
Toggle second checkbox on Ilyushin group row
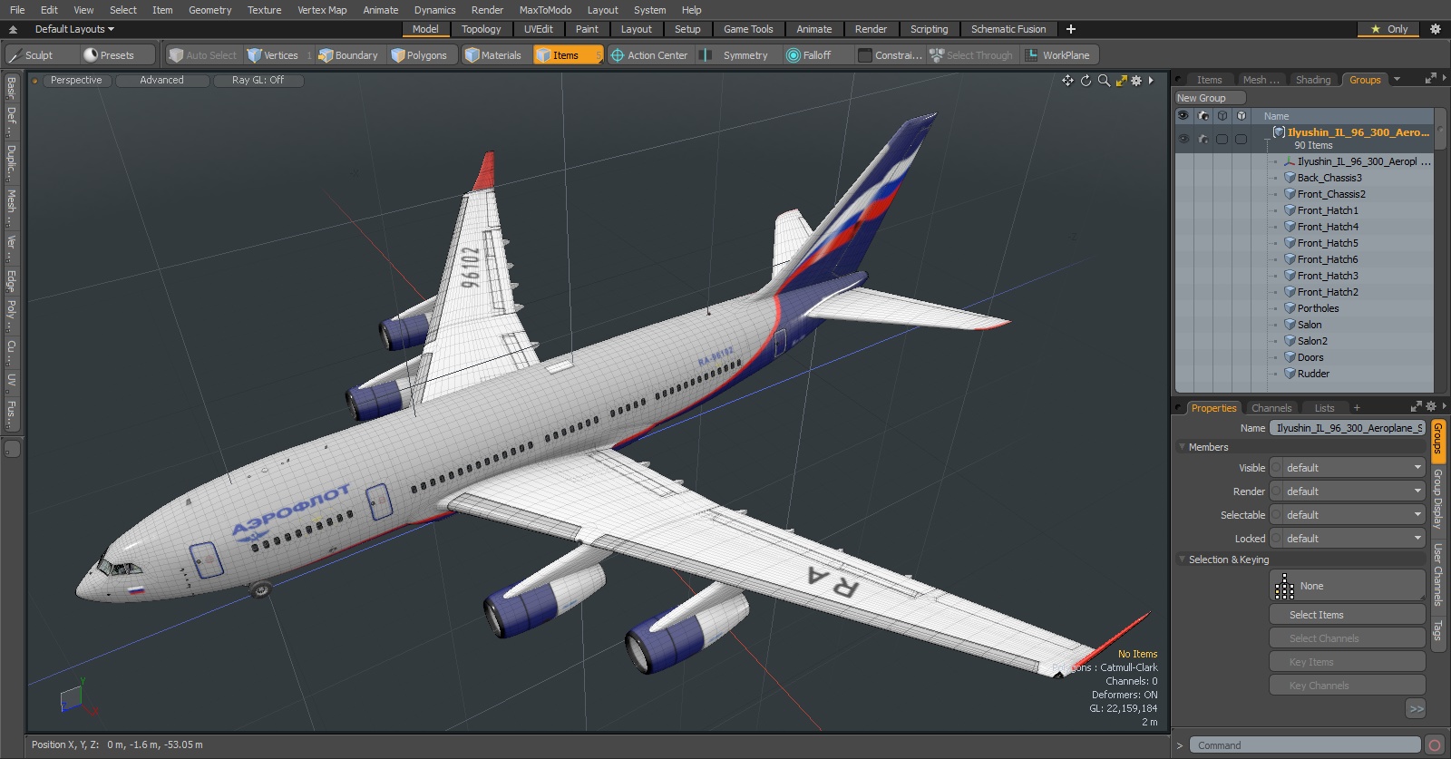point(1242,140)
